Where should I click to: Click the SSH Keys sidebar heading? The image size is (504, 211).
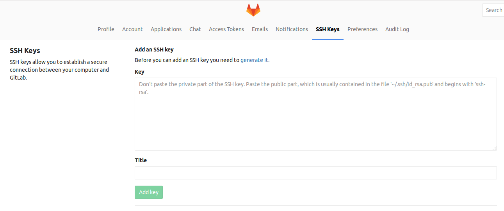coord(25,51)
